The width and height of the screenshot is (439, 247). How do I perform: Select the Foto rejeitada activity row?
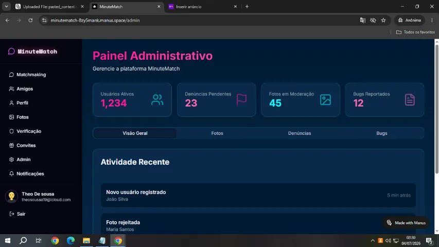tap(258, 224)
